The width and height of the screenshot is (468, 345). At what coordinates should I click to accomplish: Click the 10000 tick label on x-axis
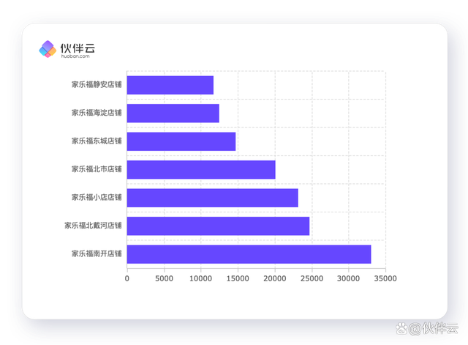point(201,278)
